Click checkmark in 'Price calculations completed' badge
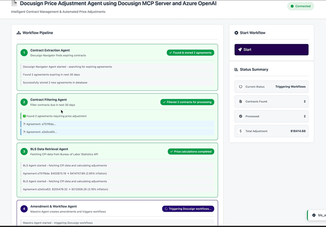This screenshot has width=326, height=227. 172,151
